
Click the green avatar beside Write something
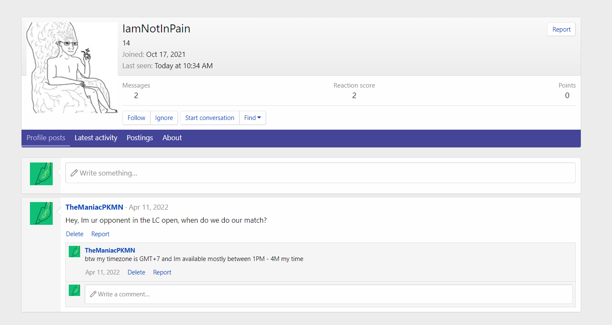click(x=41, y=173)
